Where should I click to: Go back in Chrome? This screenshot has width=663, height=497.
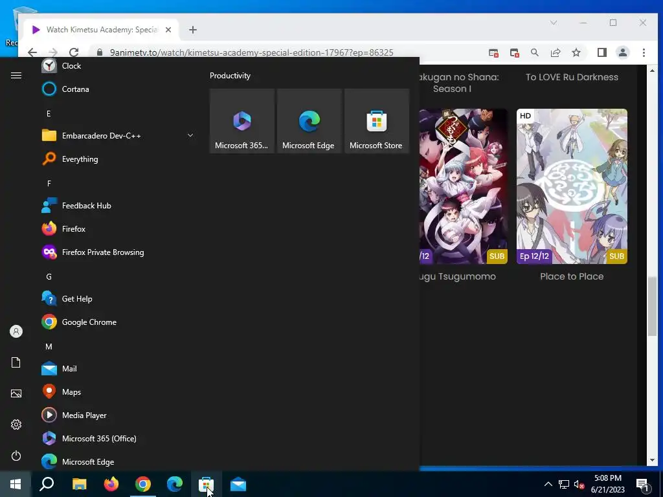pos(32,52)
